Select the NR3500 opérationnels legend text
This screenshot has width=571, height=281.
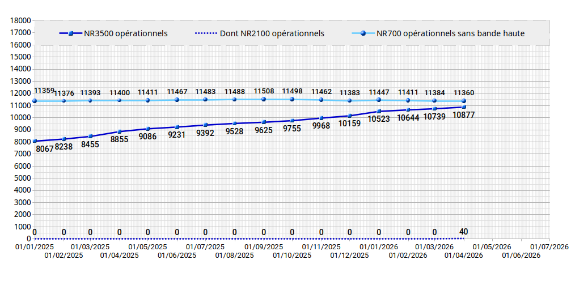click(125, 34)
